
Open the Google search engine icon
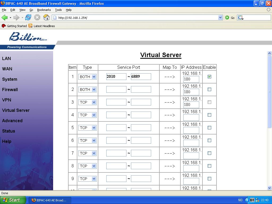(240, 18)
